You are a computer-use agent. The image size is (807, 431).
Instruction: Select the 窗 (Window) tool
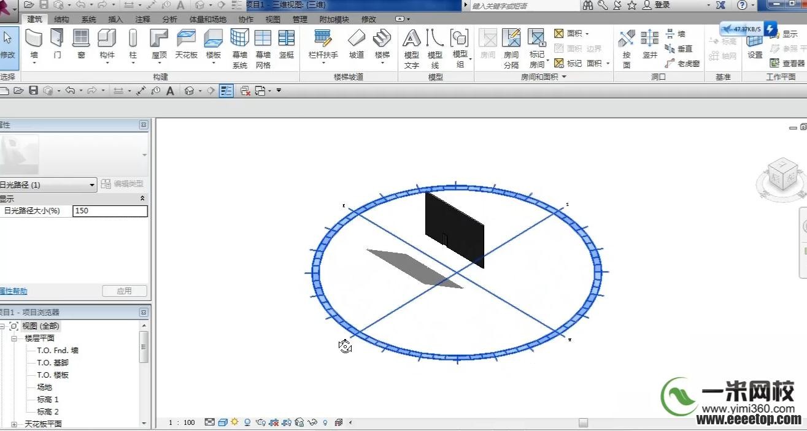(x=81, y=44)
